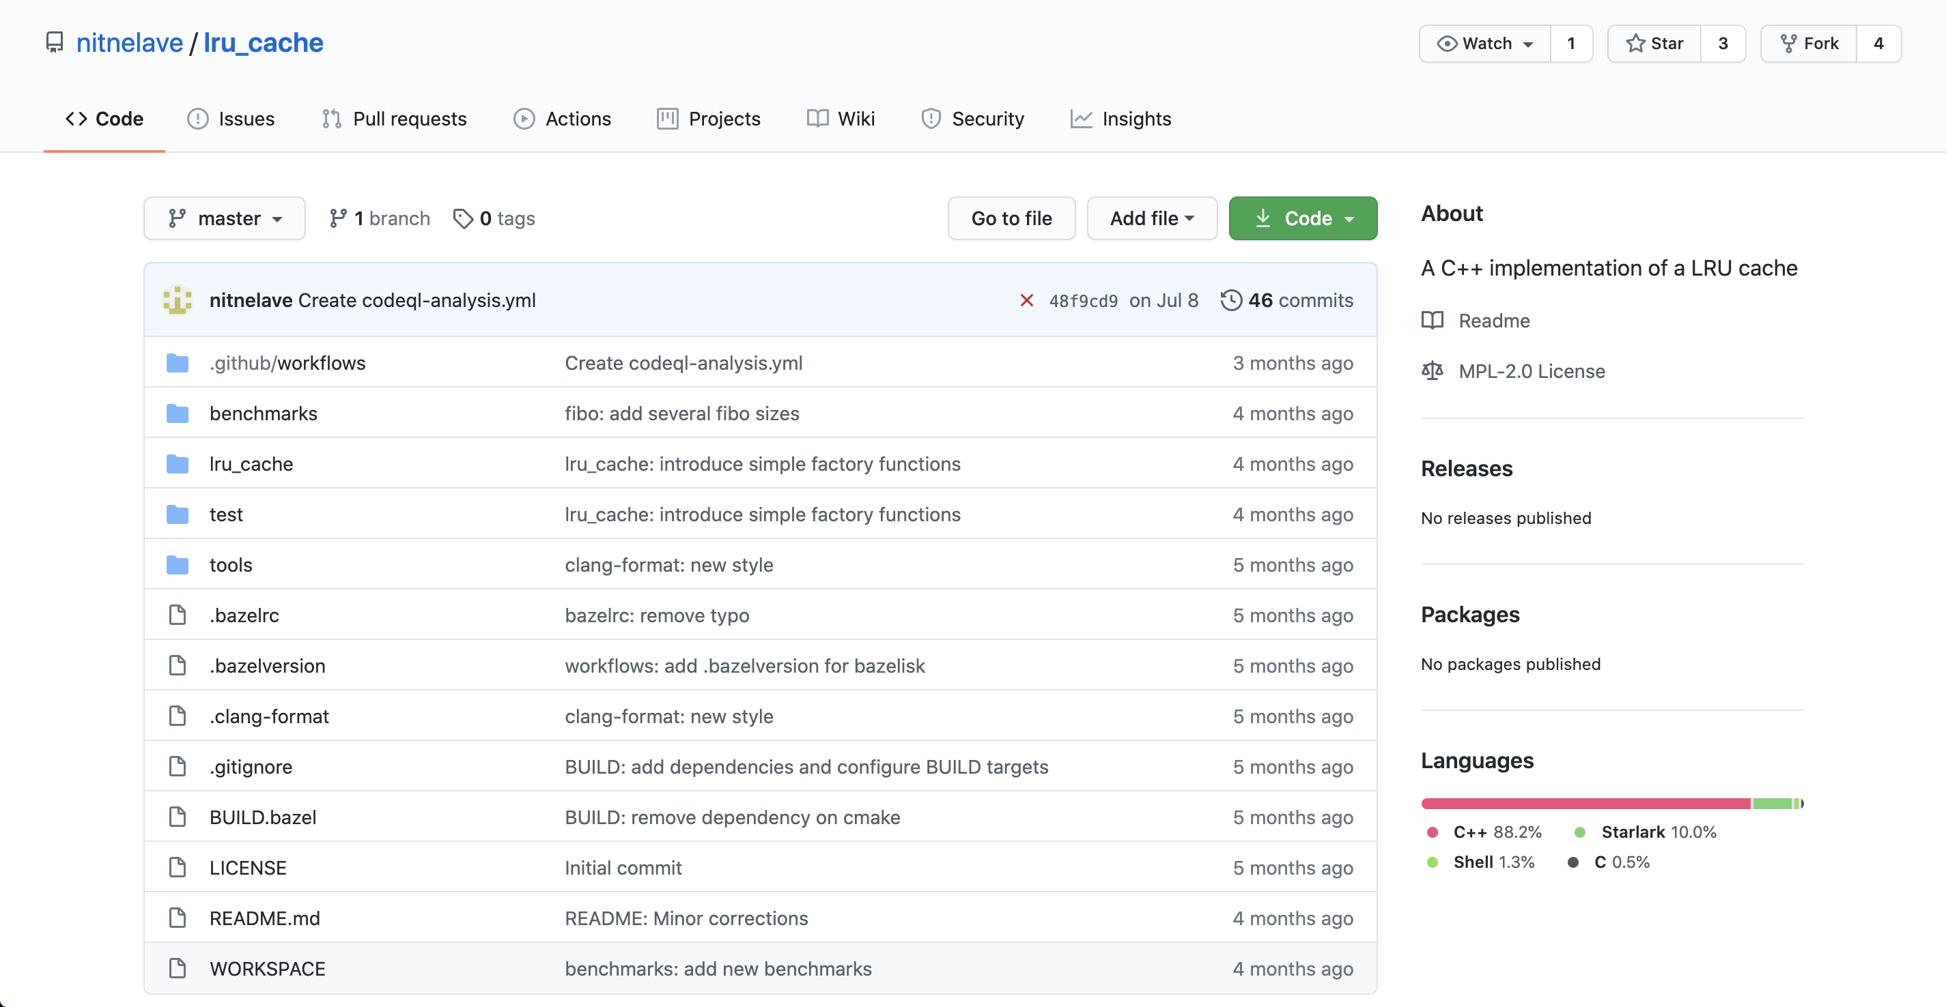Click the branch icon beside 1 branch
Screen dimensions: 1946x1007
pyautogui.click(x=338, y=218)
